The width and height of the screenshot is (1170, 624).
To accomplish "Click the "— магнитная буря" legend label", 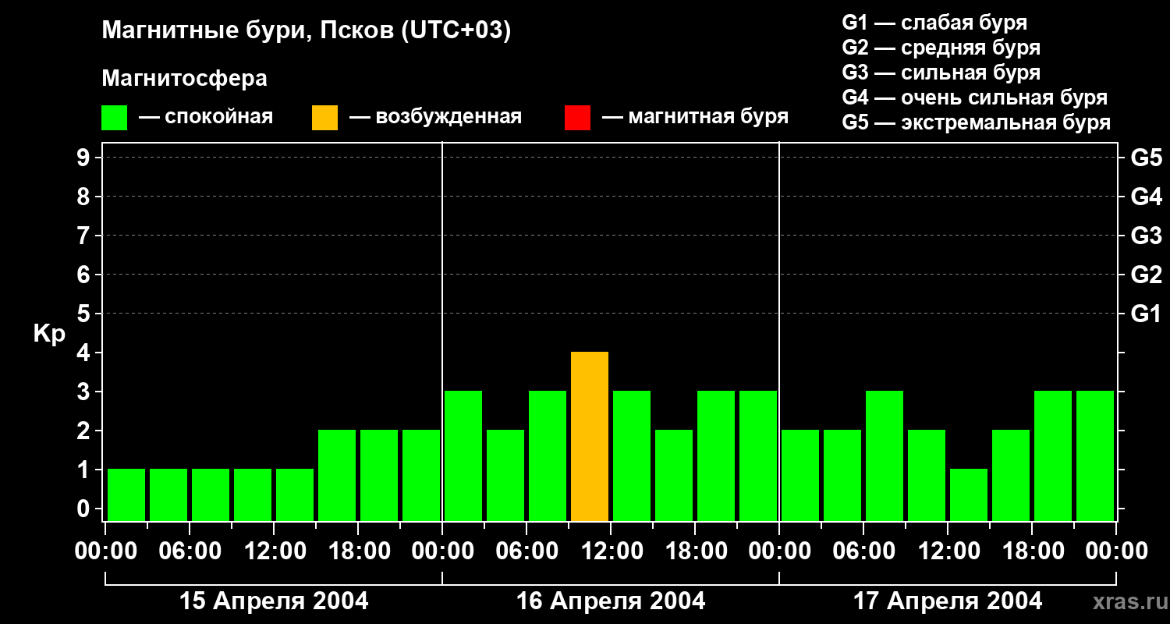I will pos(695,117).
